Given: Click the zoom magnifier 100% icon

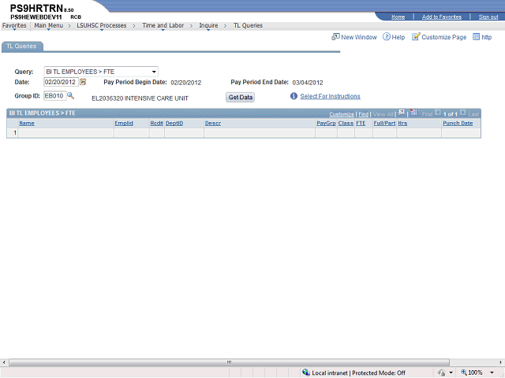Looking at the screenshot, I should coord(464,372).
